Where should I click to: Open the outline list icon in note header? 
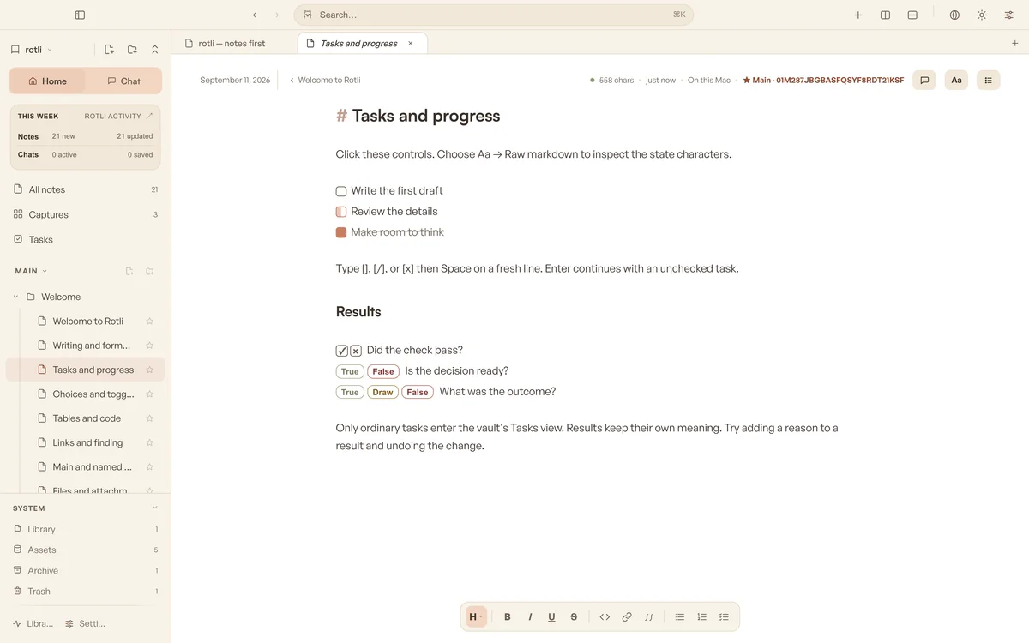coord(988,80)
